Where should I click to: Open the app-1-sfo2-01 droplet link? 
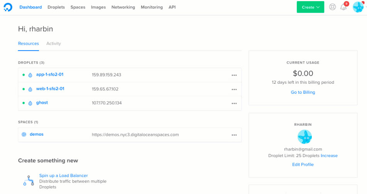(x=50, y=74)
